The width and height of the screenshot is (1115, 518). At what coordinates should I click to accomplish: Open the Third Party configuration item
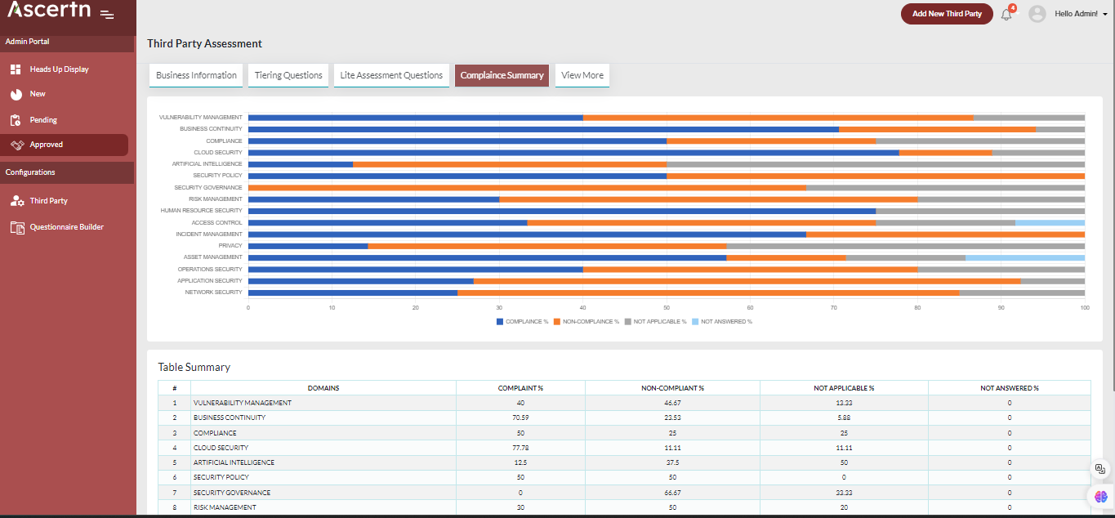pyautogui.click(x=48, y=201)
